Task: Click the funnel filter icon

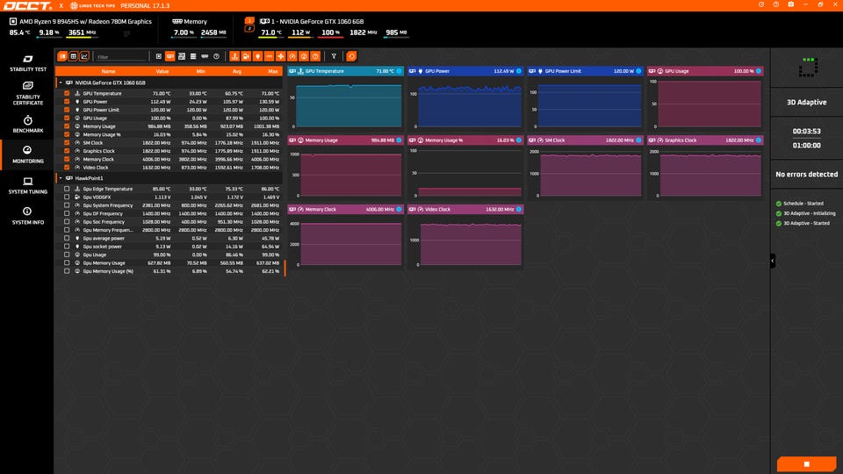Action: coord(334,56)
